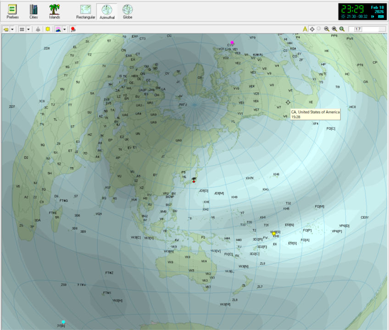Toggle the rainbow propagation map overlay
The image size is (389, 330).
click(58, 29)
